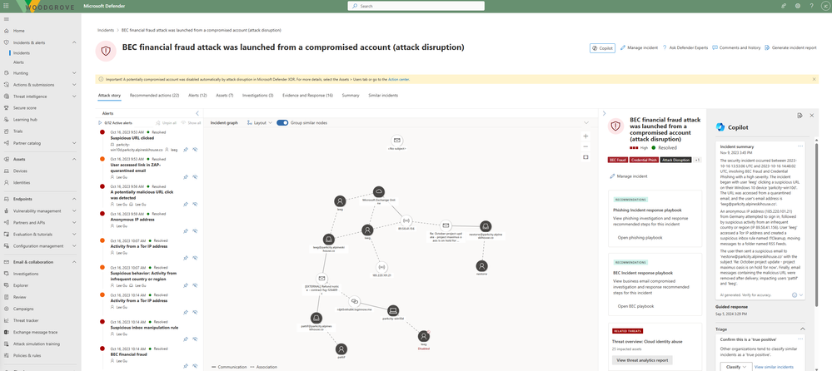The height and width of the screenshot is (371, 832).
Task: Click View threat analytics report
Action: coord(642,360)
